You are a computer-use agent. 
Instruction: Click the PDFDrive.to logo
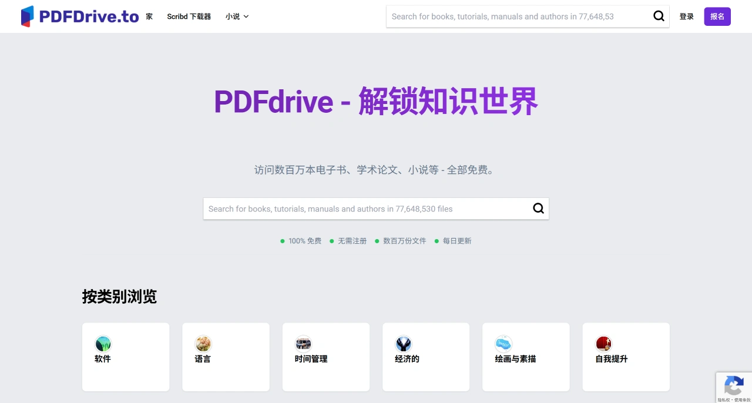[x=80, y=16]
